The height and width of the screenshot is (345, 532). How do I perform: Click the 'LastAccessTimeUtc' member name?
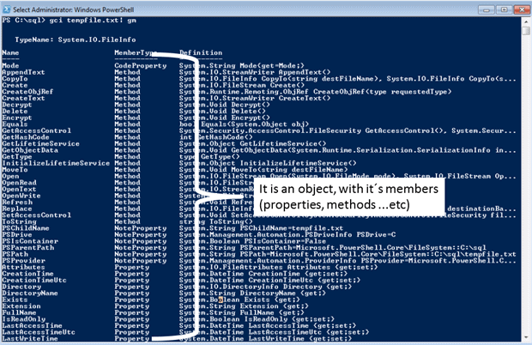point(39,332)
